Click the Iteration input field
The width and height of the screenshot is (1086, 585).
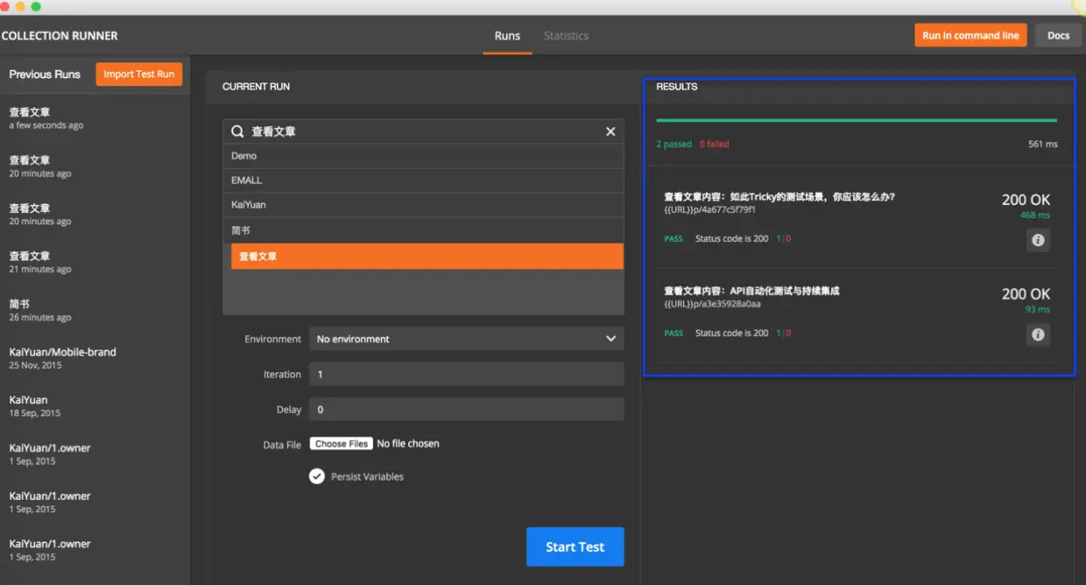coord(467,374)
